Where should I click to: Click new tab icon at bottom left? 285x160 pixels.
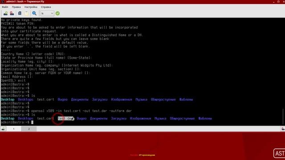pyautogui.click(x=3, y=129)
